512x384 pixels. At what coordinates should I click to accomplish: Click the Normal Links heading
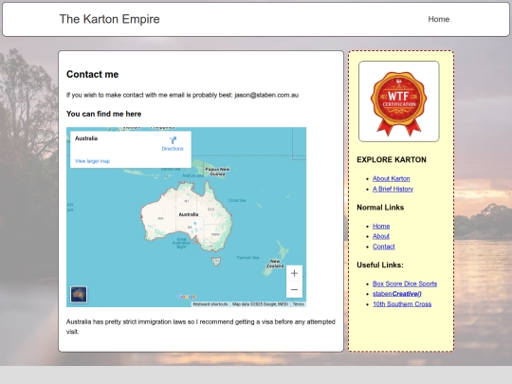click(380, 208)
